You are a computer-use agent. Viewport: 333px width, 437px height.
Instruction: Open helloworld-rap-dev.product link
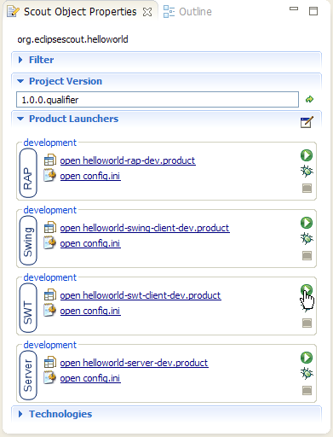[128, 160]
